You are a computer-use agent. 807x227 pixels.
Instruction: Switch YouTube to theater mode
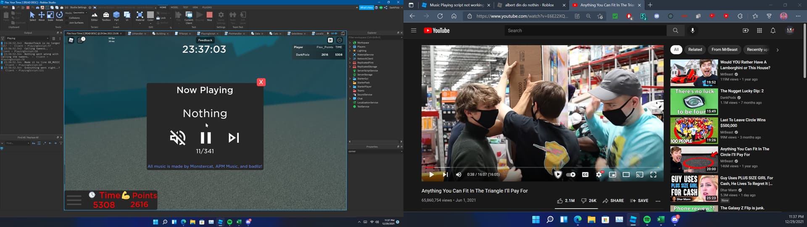[x=626, y=174]
